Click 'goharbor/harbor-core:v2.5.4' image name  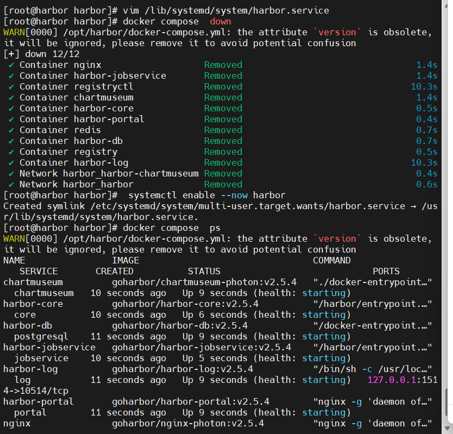click(185, 304)
